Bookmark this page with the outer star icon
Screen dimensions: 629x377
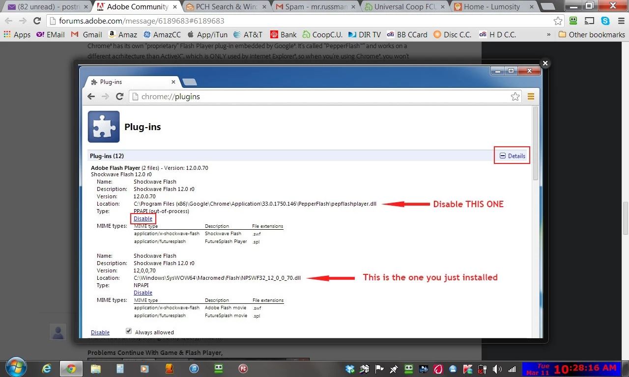pyautogui.click(x=558, y=21)
